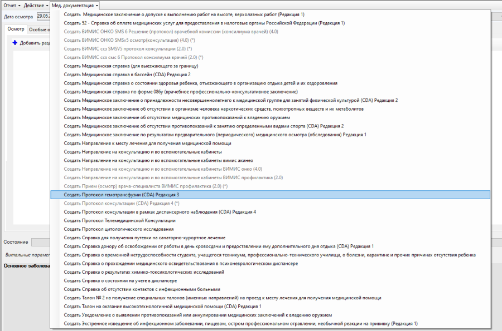
Task: Select ВИМИС ссз смс 6 Протокол консилиума врачей
Action: 271,57
